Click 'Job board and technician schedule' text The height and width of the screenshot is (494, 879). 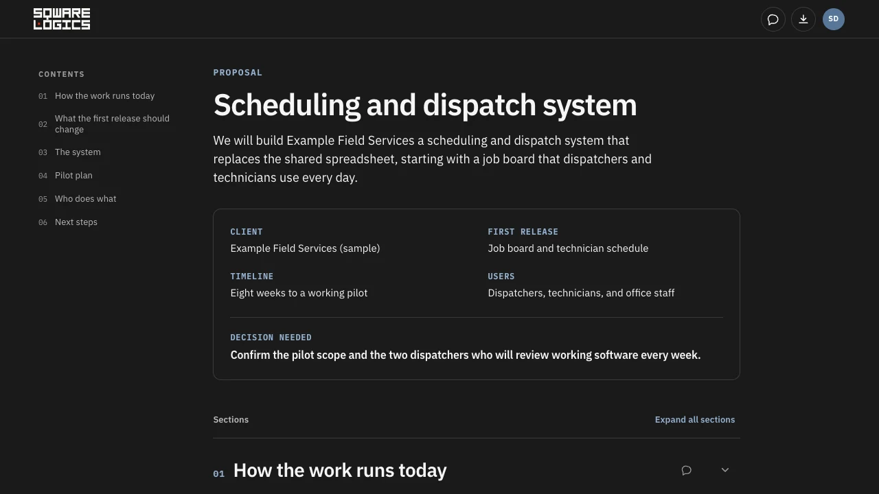point(568,248)
